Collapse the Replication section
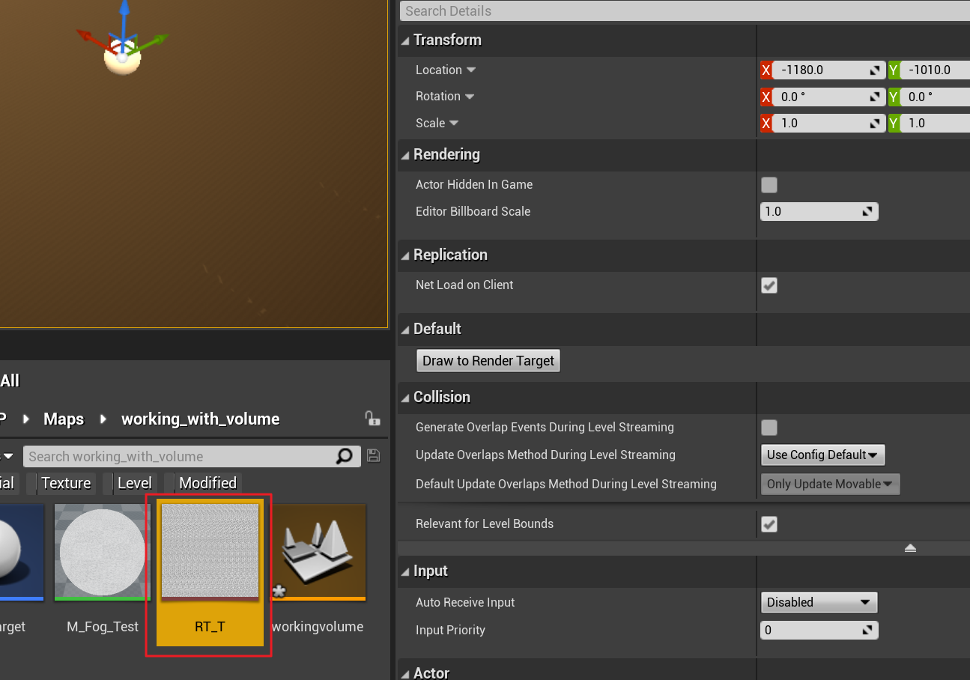The width and height of the screenshot is (970, 680). click(405, 255)
